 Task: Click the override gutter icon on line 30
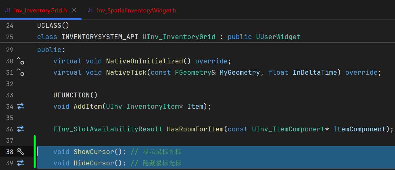21,61
